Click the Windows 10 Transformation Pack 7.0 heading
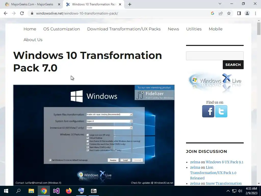 coord(87,62)
